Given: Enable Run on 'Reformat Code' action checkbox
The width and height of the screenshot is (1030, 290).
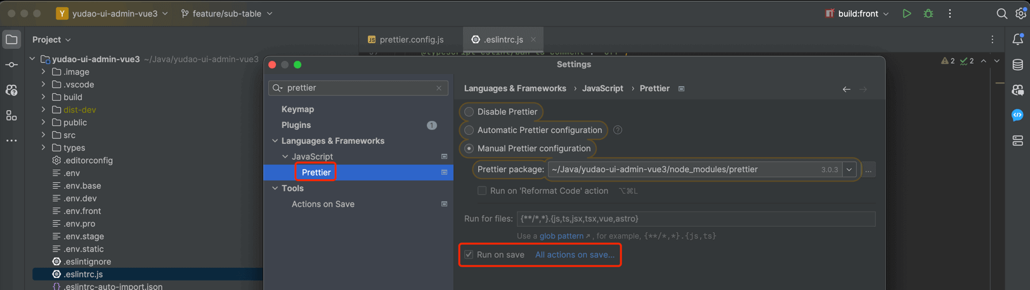Looking at the screenshot, I should pos(482,191).
